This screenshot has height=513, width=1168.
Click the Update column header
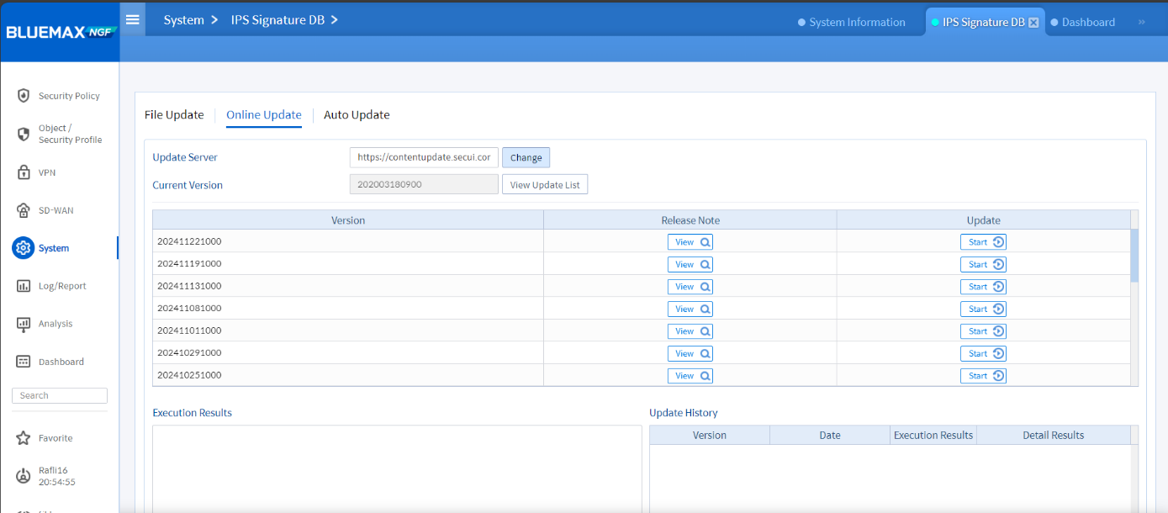coord(984,220)
